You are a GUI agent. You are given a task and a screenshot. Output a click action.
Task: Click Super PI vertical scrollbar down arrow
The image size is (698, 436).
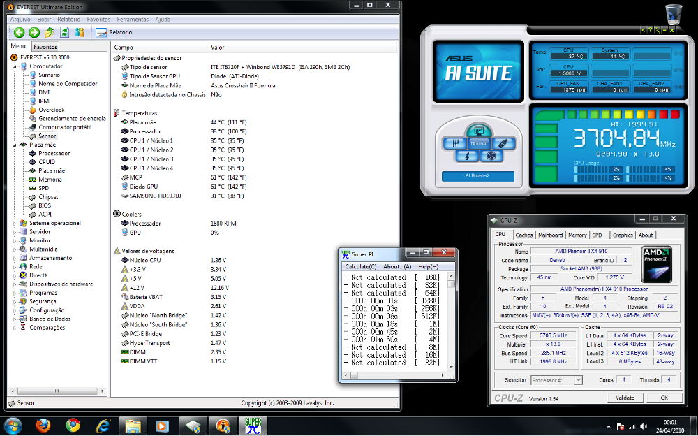pyautogui.click(x=451, y=367)
